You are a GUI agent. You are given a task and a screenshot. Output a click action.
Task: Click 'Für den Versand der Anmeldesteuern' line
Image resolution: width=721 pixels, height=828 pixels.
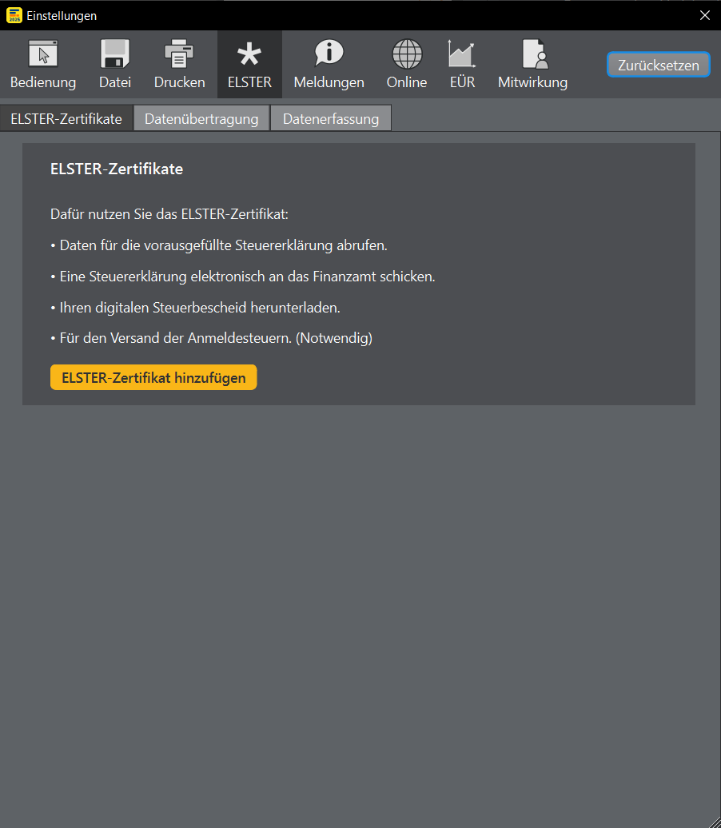pos(211,338)
